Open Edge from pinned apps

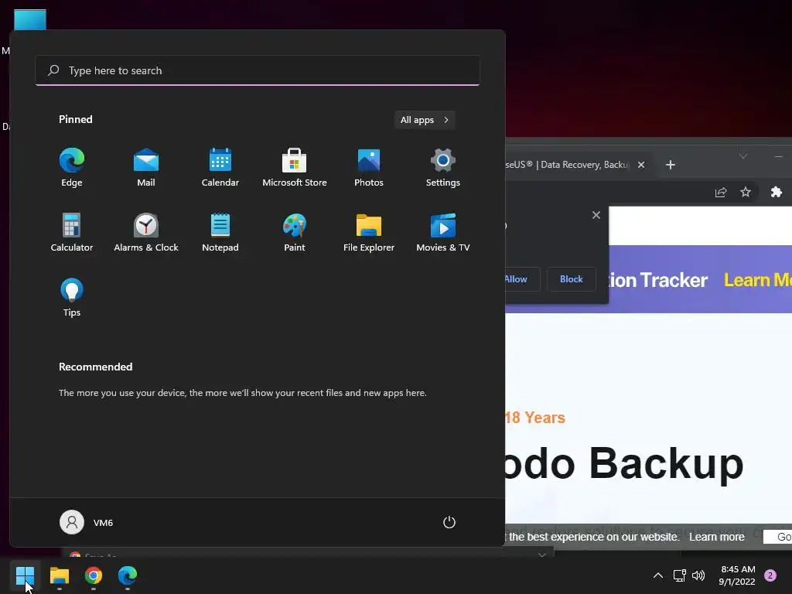click(x=72, y=168)
